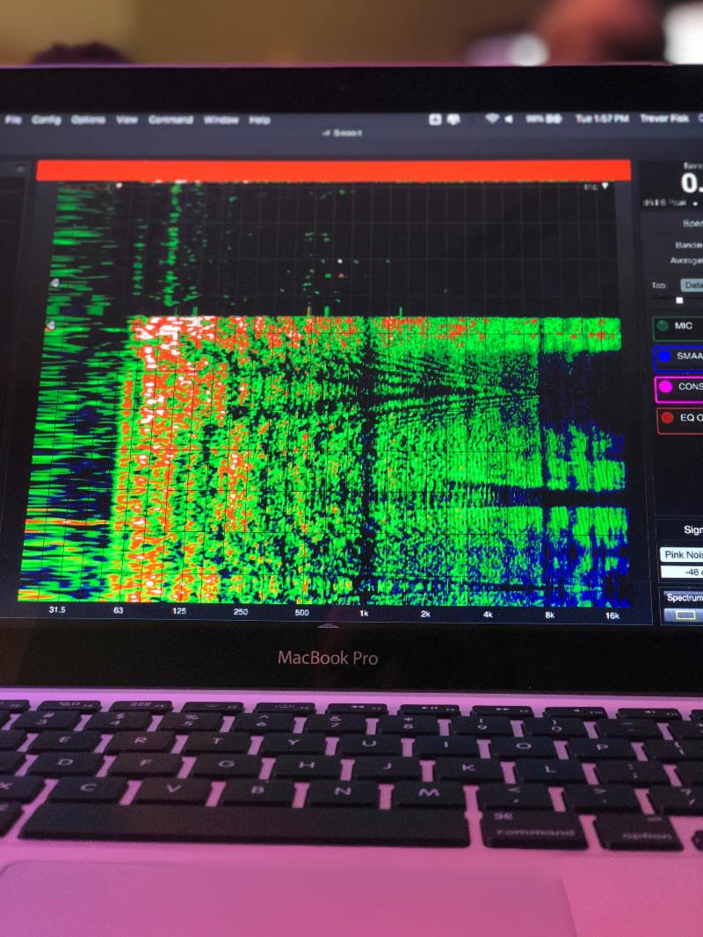The height and width of the screenshot is (937, 703).
Task: Open the Command menu
Action: [170, 119]
